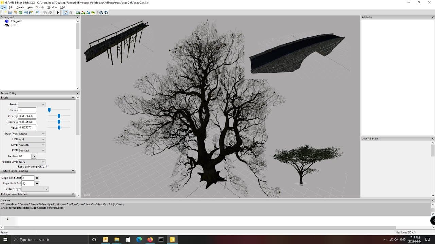The height and width of the screenshot is (244, 435).
Task: Open the RMB action dropdown
Action: pyautogui.click(x=32, y=150)
